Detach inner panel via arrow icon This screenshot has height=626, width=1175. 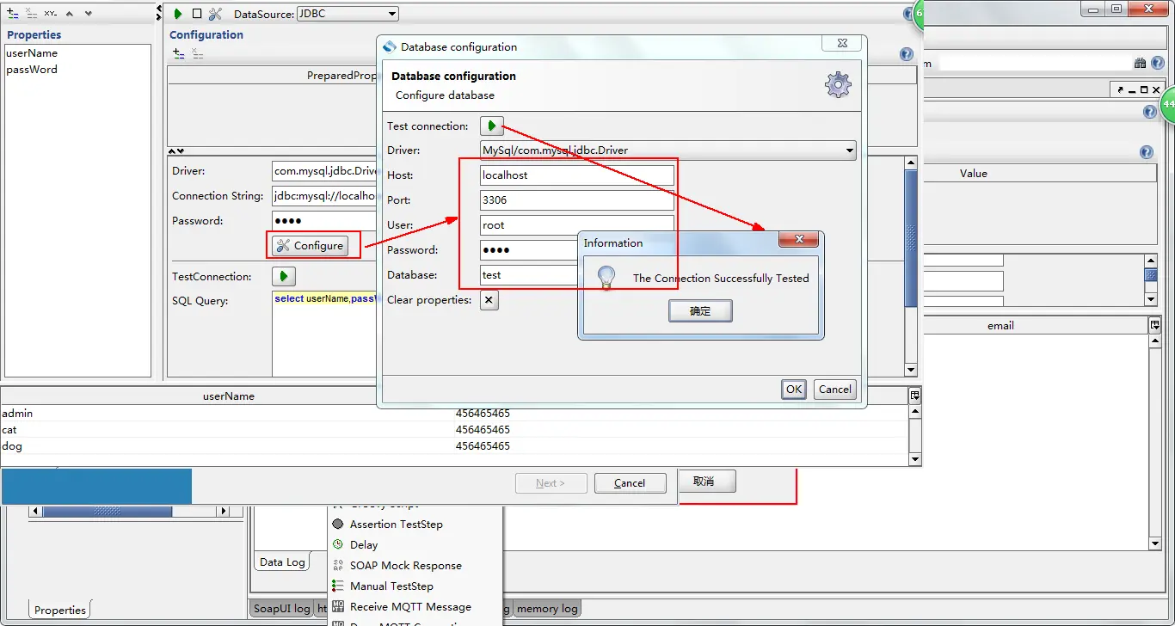pos(1121,89)
